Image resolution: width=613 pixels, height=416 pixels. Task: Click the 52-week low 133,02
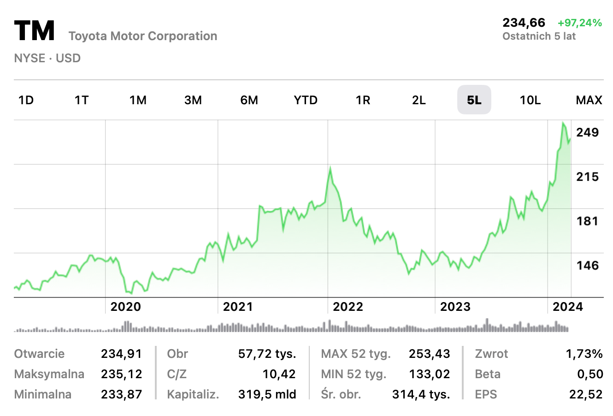click(429, 374)
